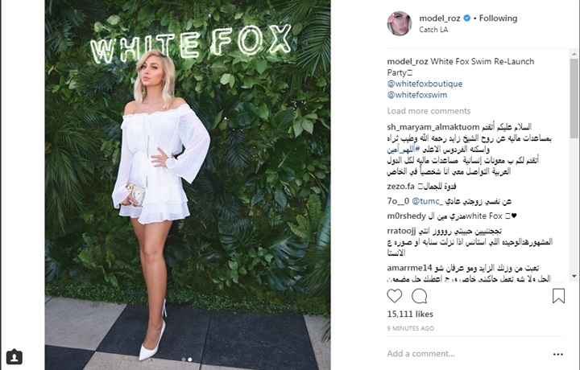The height and width of the screenshot is (370, 580).
Task: Open the Catch LA location link
Action: click(x=433, y=30)
